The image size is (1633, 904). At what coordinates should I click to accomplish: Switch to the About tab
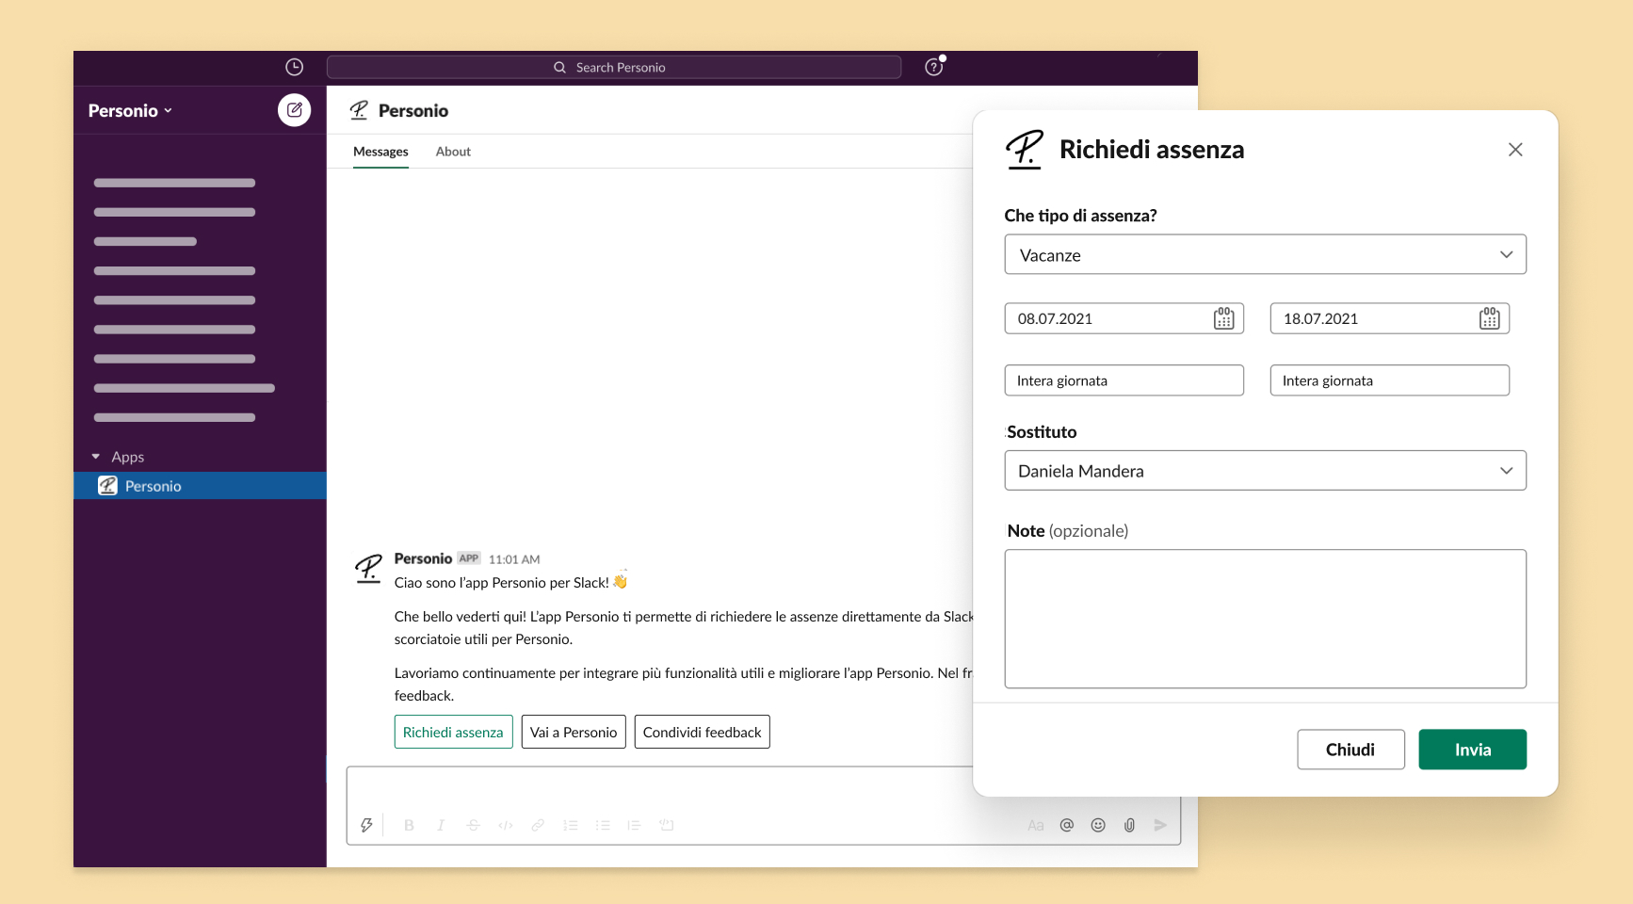[453, 152]
